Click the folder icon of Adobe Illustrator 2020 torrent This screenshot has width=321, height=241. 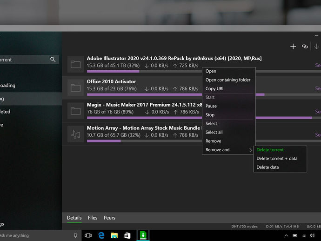(75, 64)
